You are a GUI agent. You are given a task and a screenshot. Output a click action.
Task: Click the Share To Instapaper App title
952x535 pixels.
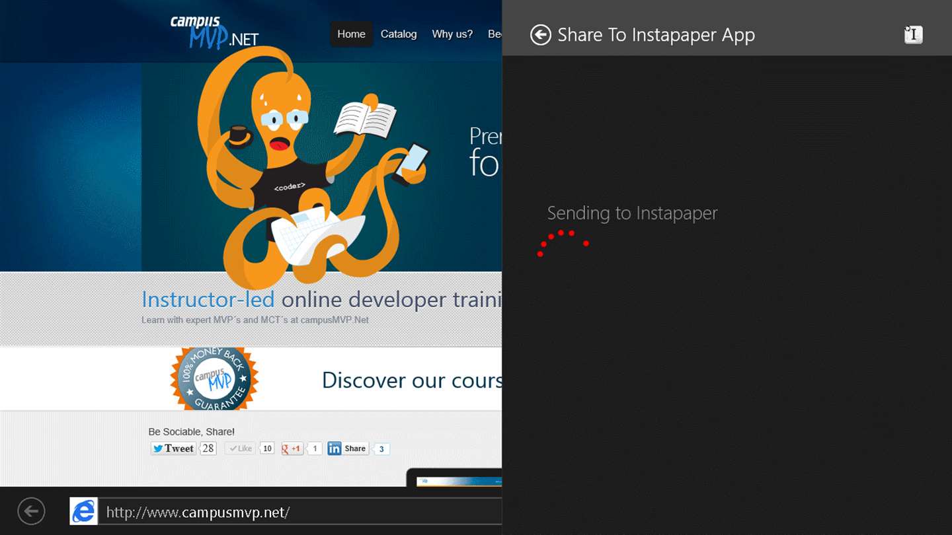(656, 35)
